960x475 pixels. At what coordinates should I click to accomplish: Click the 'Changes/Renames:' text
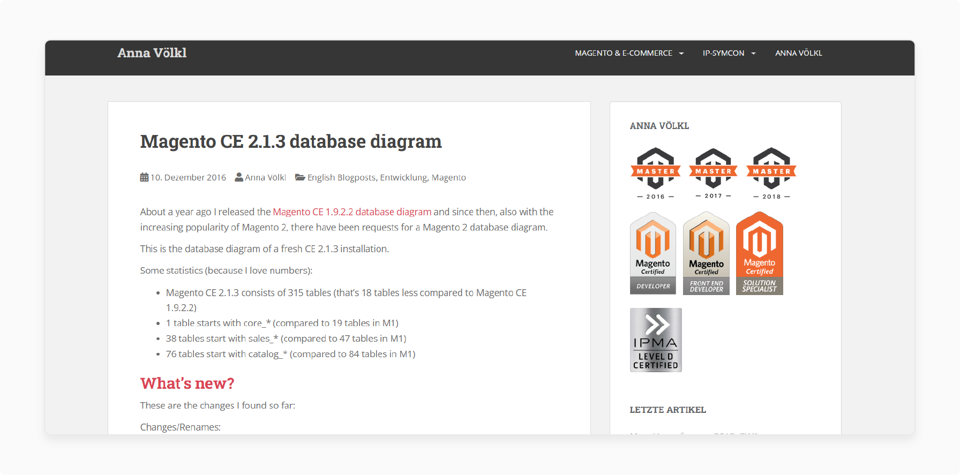(x=180, y=427)
